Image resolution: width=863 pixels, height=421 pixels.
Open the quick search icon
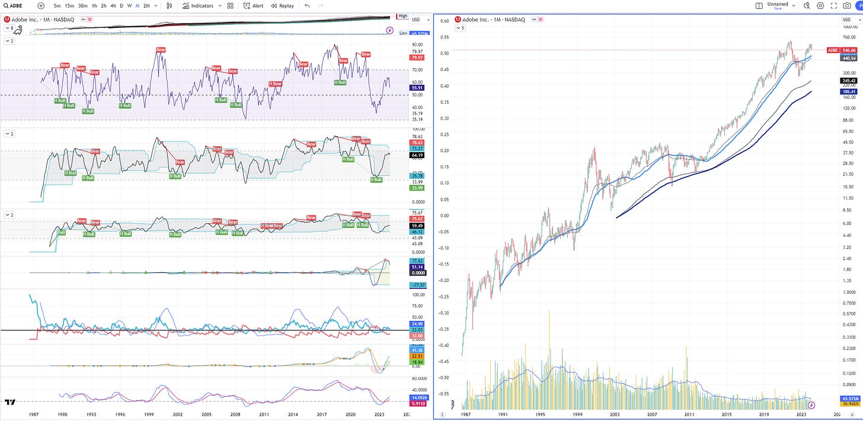click(x=807, y=5)
